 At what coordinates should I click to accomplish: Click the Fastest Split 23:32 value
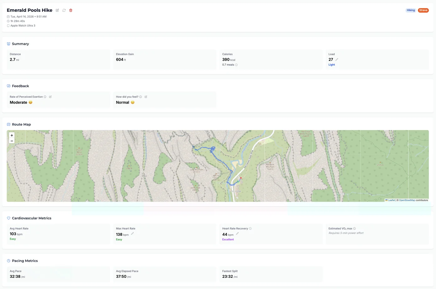pyautogui.click(x=230, y=277)
